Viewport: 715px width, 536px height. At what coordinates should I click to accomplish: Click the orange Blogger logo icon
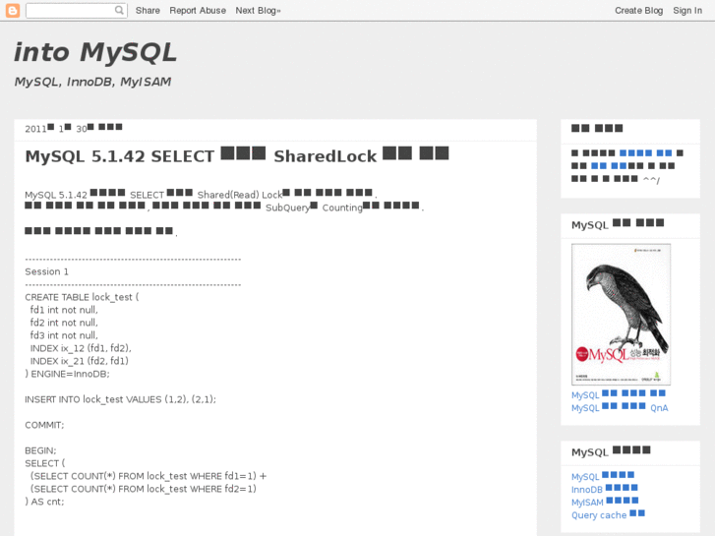(x=13, y=11)
